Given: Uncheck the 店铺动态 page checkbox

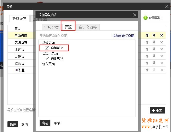Looking at the screenshot, I should tap(47, 48).
